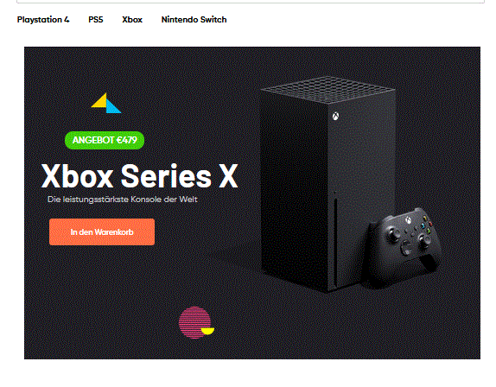Viewport: 496px width, 387px height.
Task: Click the controller's right thumbstick
Action: pyautogui.click(x=424, y=239)
